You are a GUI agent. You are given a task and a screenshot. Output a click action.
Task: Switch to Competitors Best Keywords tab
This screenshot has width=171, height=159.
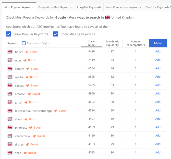point(55,7)
